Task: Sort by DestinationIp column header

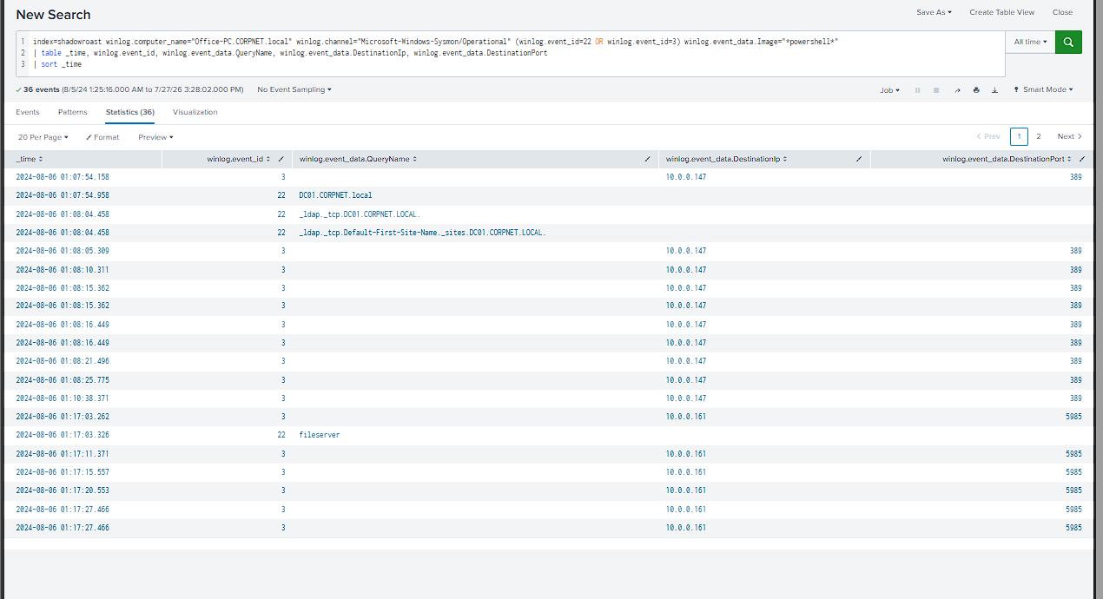Action: (x=726, y=159)
